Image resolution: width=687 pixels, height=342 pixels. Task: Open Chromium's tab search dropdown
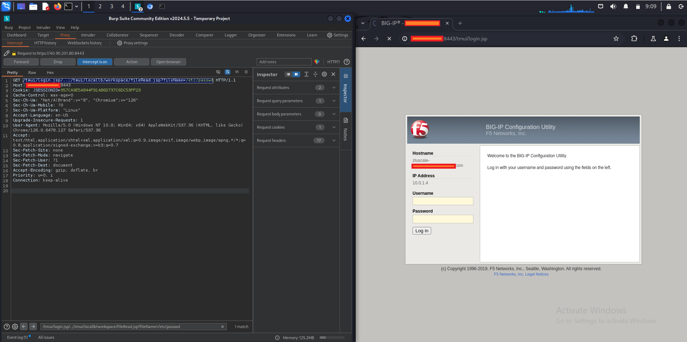point(363,23)
